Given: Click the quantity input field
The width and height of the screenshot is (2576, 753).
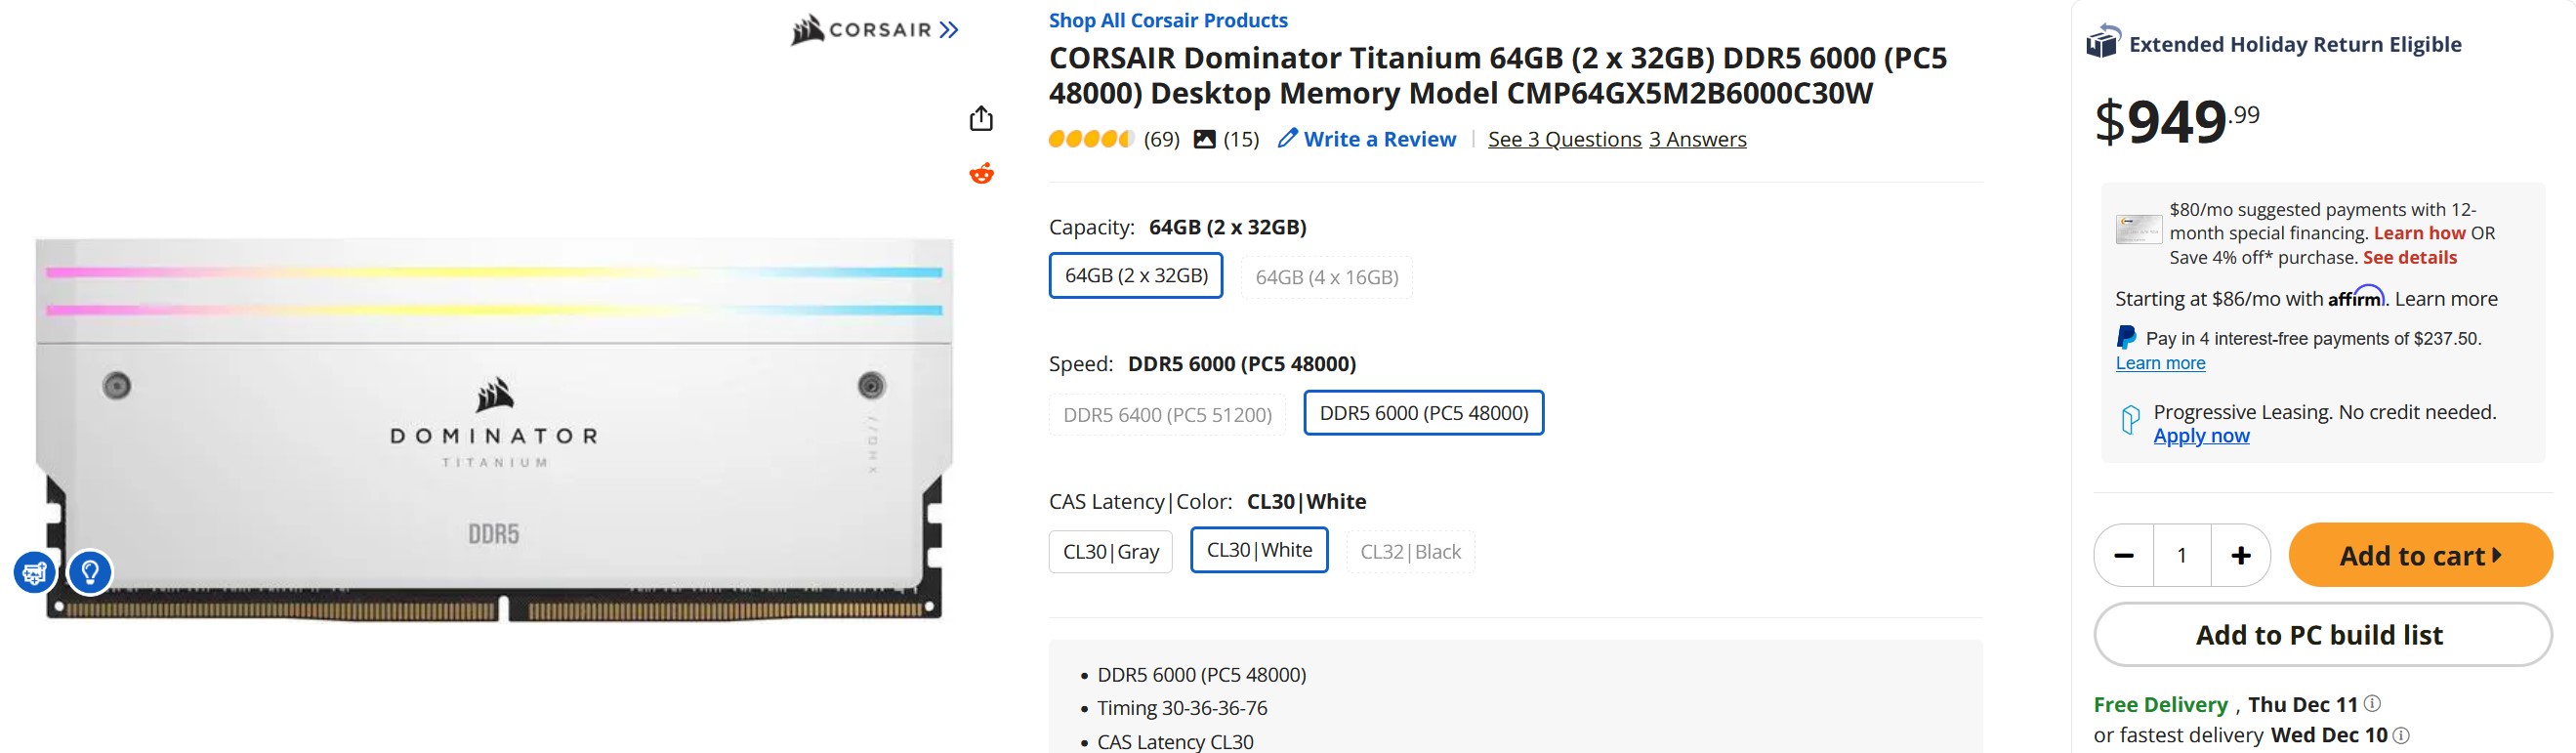Looking at the screenshot, I should (2182, 555).
